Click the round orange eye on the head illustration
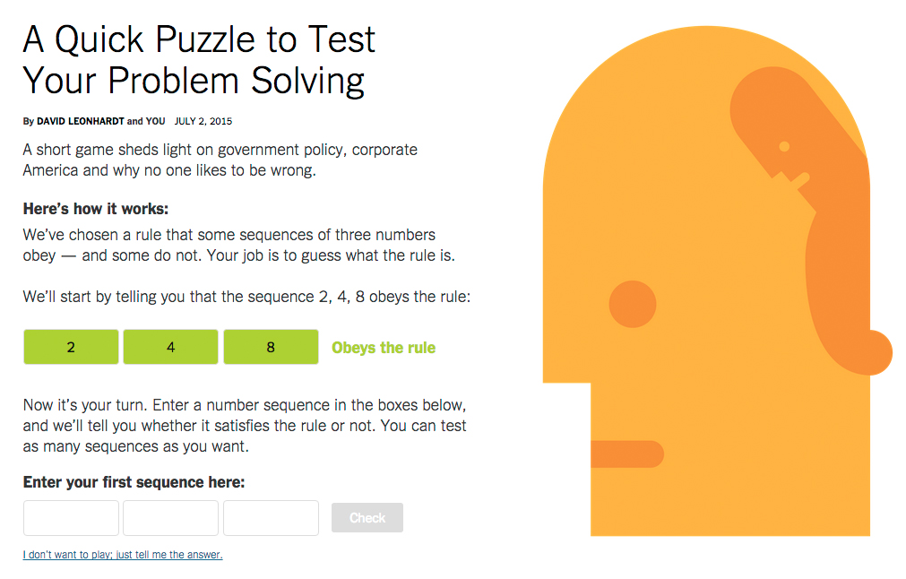The height and width of the screenshot is (579, 906). (x=633, y=304)
